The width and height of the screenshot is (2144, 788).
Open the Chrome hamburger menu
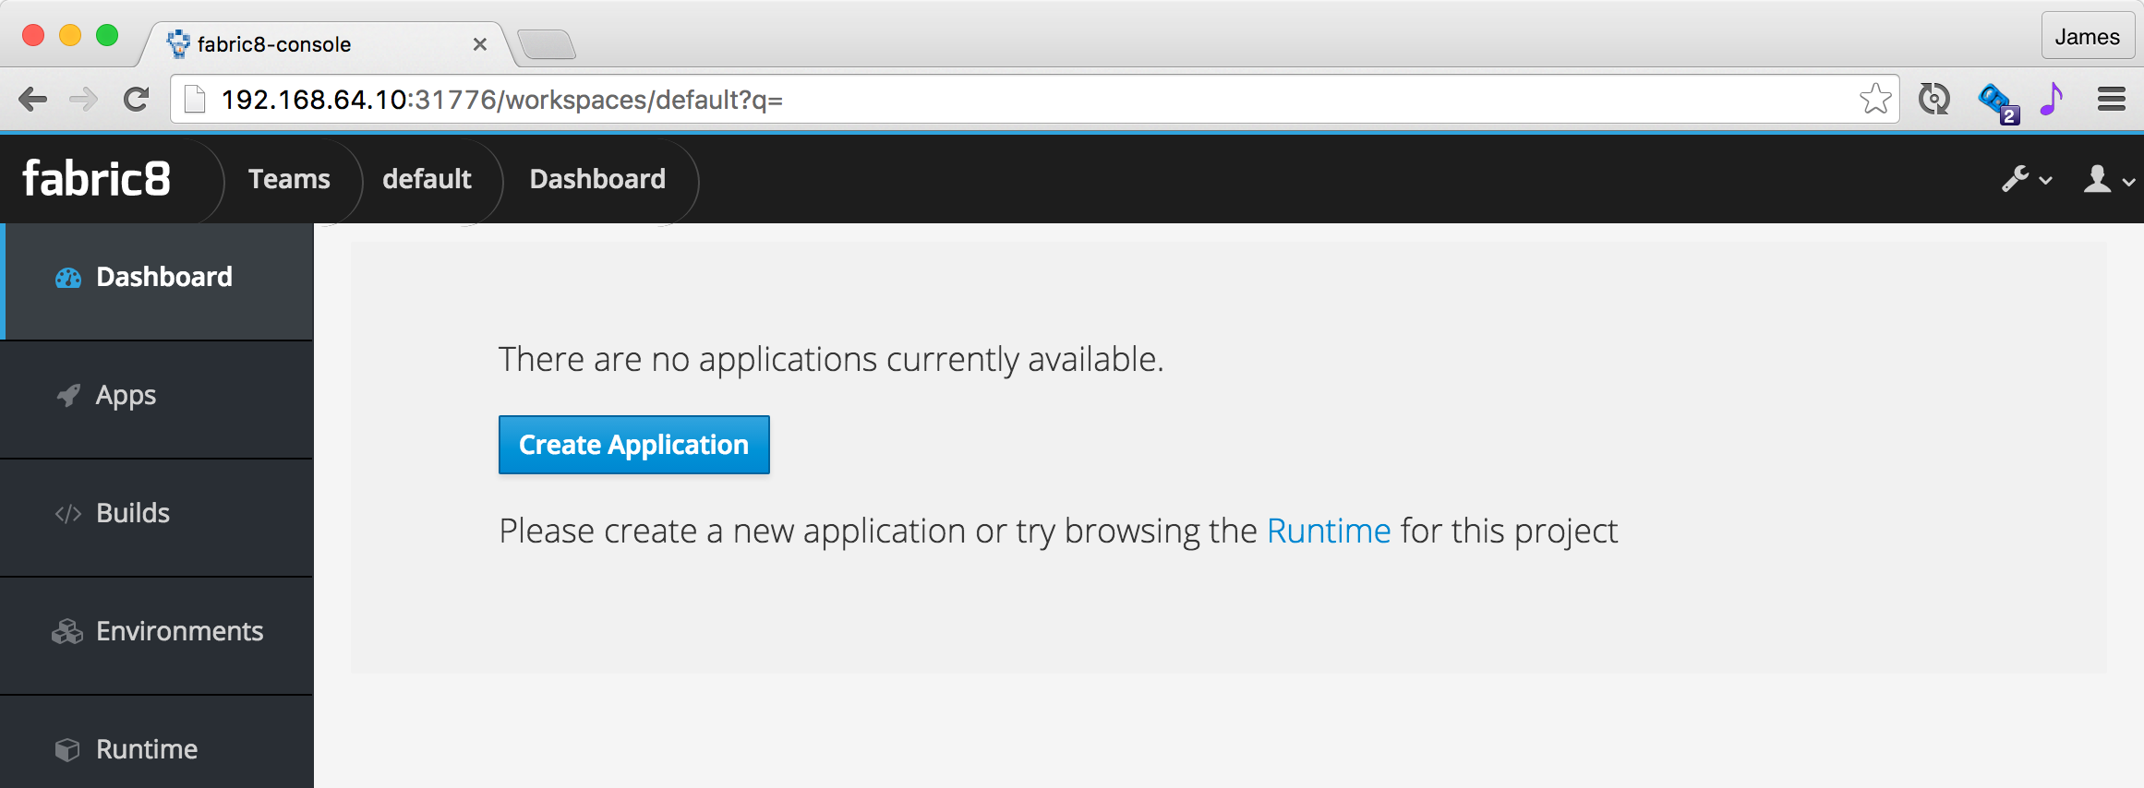point(2112,99)
